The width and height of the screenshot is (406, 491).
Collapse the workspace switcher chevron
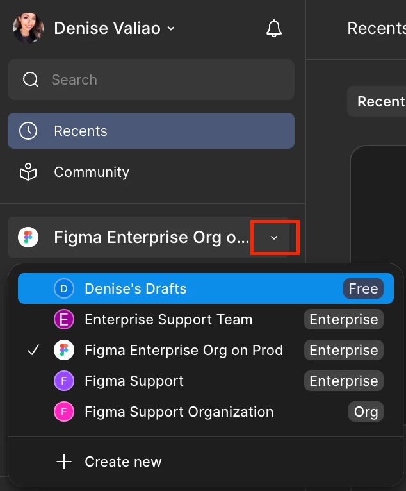[x=274, y=238]
